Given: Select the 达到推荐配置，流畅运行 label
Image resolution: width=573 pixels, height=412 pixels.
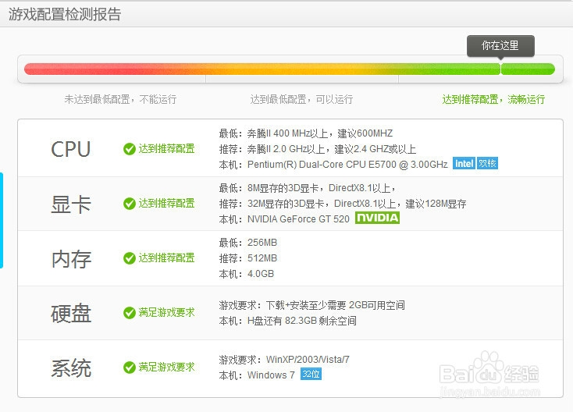Looking at the screenshot, I should [x=493, y=99].
